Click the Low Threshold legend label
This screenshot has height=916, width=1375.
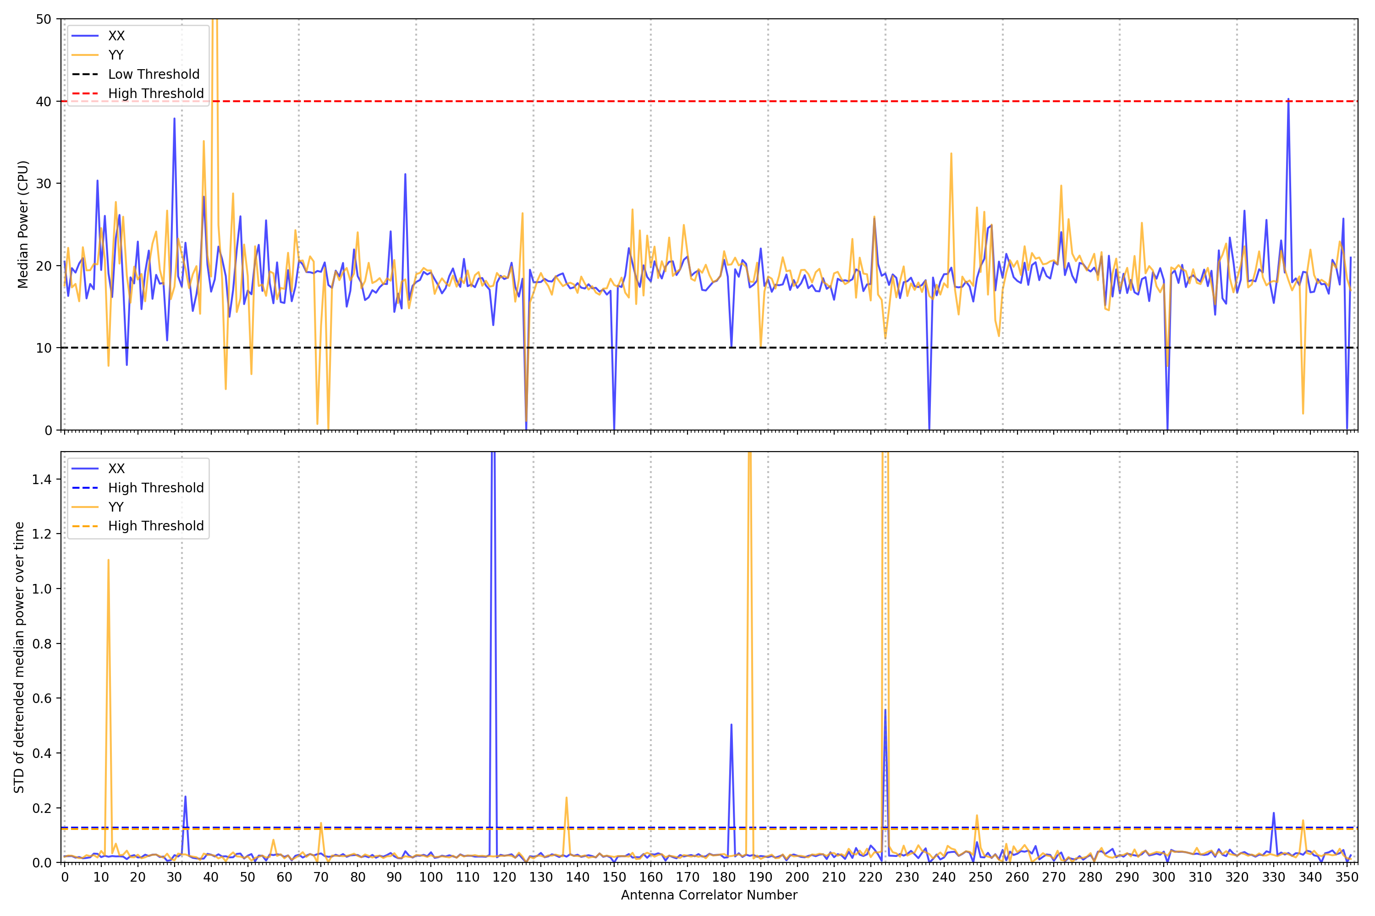coord(154,74)
